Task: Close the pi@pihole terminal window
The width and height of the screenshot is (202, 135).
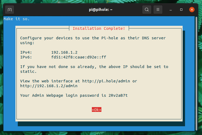Action: pos(192,10)
